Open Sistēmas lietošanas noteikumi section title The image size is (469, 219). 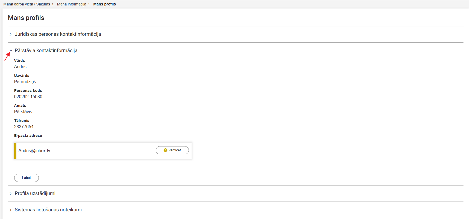[x=48, y=210]
